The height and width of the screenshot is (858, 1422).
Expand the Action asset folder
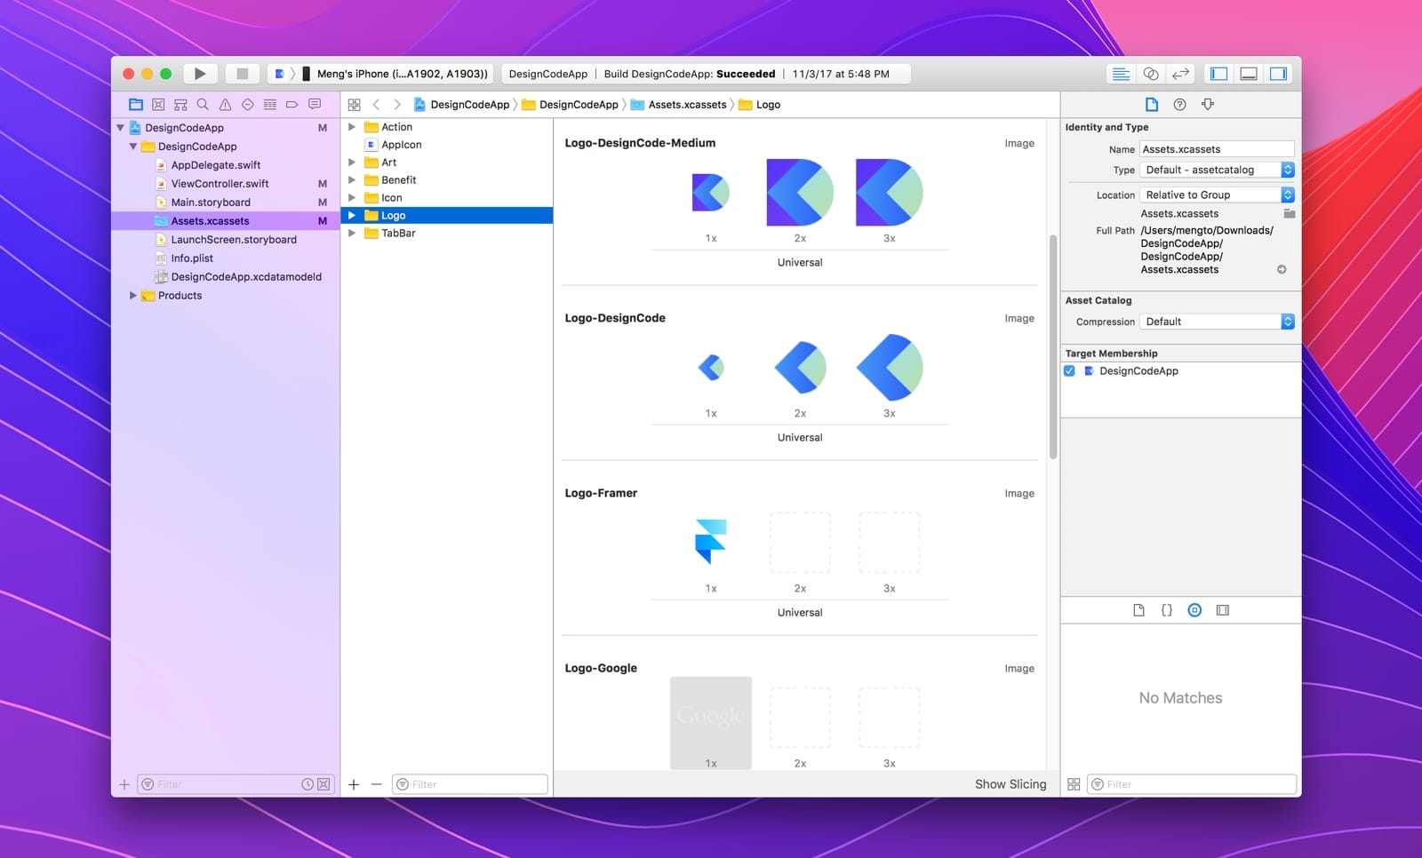[352, 127]
